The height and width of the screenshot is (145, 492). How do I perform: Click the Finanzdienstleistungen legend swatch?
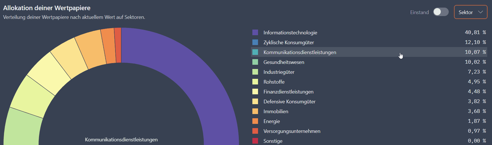click(255, 92)
